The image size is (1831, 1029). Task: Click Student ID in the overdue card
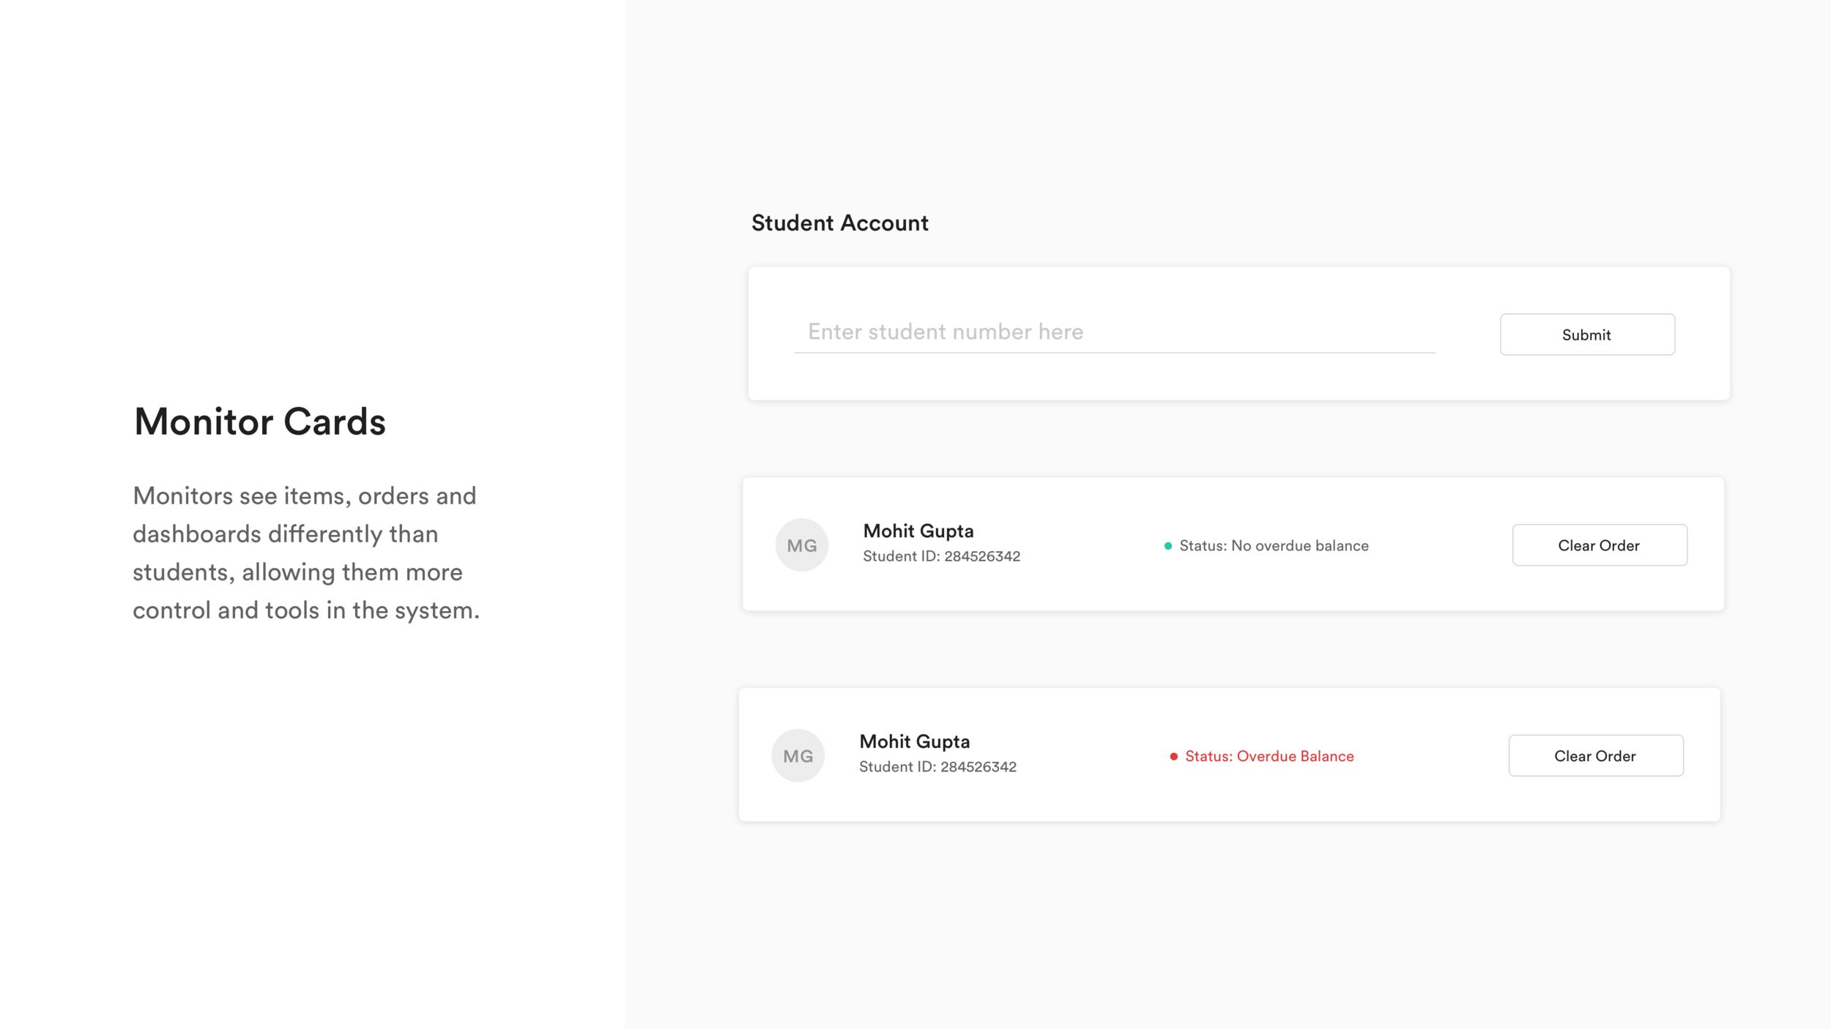(937, 767)
